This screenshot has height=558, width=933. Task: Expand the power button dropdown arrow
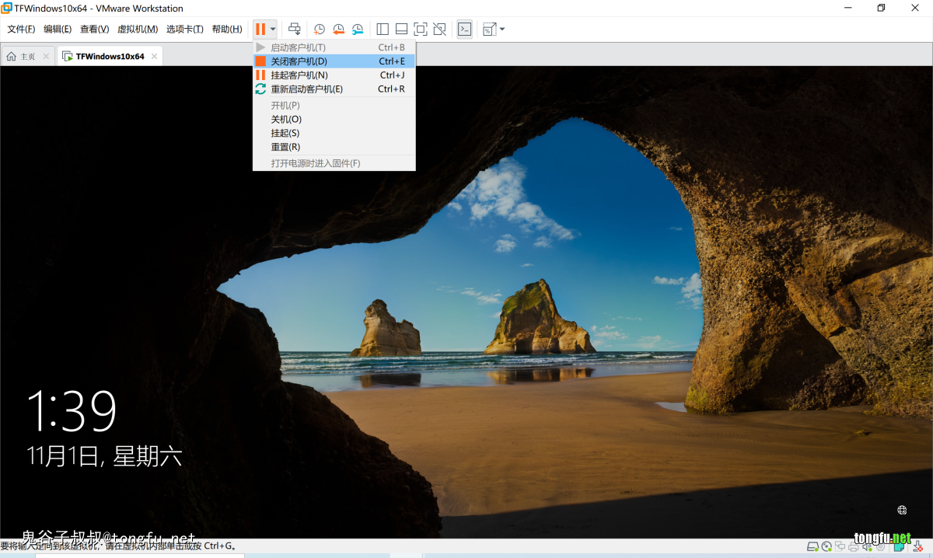coord(273,30)
